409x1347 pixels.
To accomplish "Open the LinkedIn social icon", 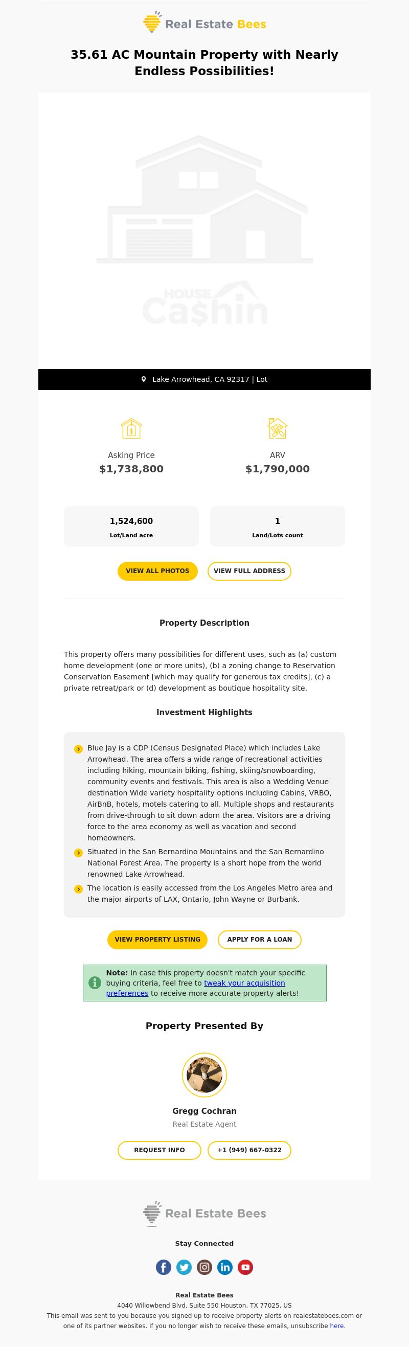I will coord(225,1267).
